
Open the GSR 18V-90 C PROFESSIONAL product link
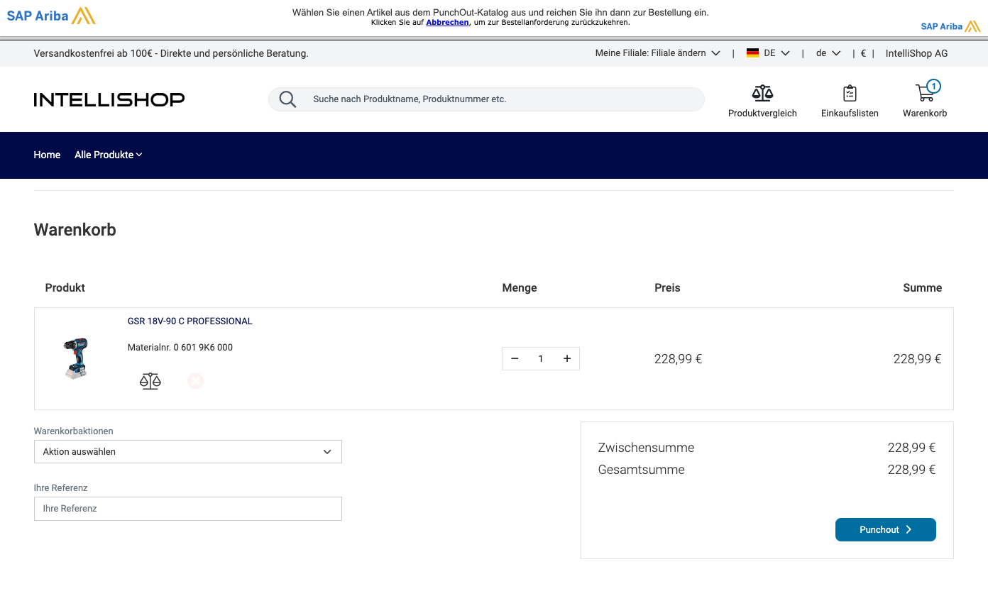pyautogui.click(x=190, y=321)
